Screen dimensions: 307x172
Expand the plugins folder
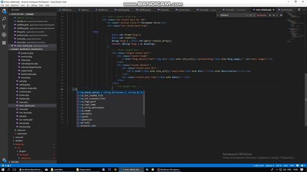(23, 151)
